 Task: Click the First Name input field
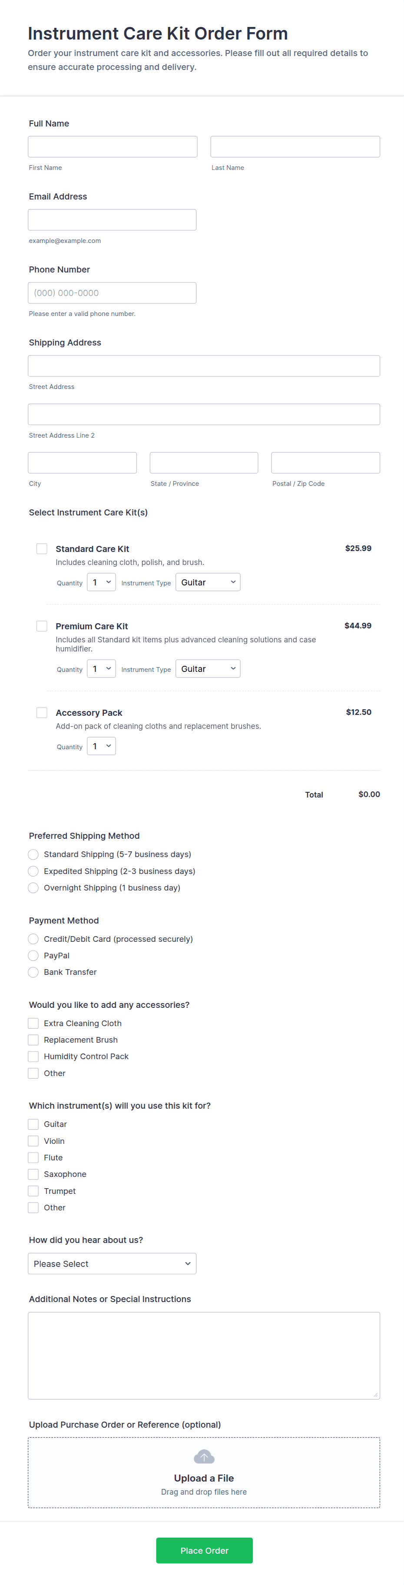click(x=113, y=146)
